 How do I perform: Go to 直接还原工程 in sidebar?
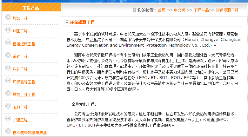tap(24, 44)
